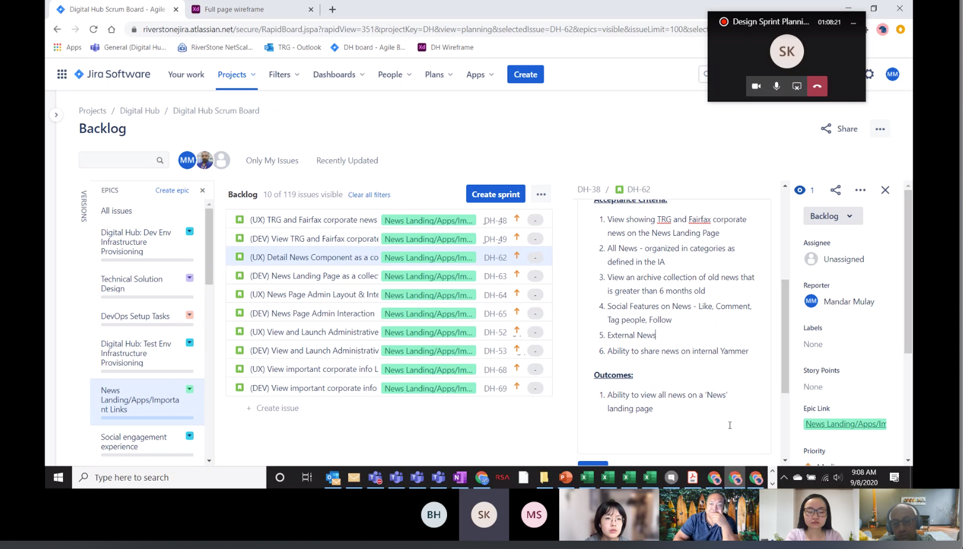Screen dimensions: 963x549
Task: Click Create issue at backlog bottom
Action: click(x=273, y=408)
